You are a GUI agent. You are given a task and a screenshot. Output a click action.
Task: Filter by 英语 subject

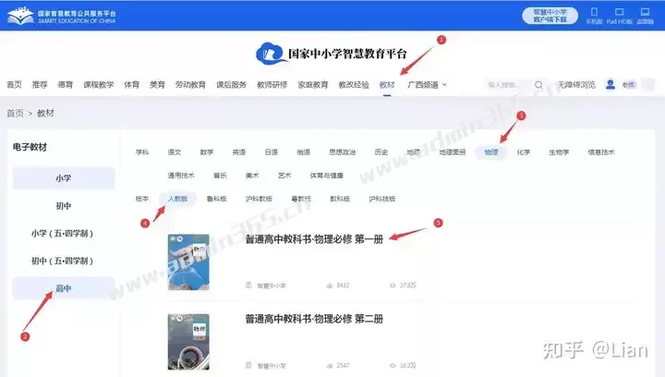(239, 152)
